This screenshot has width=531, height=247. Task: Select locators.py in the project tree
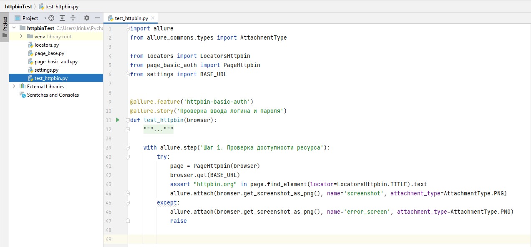46,45
